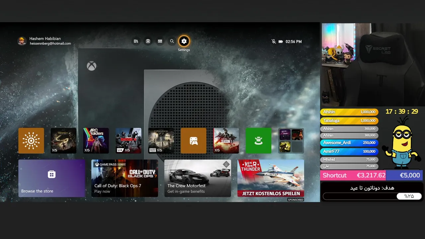Open the Game Pass icon in top bar
425x239 pixels.
[x=160, y=41]
